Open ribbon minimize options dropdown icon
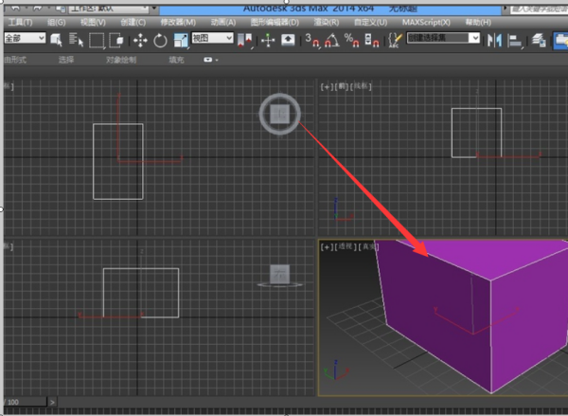Screen dimensions: 568x416 210,60
